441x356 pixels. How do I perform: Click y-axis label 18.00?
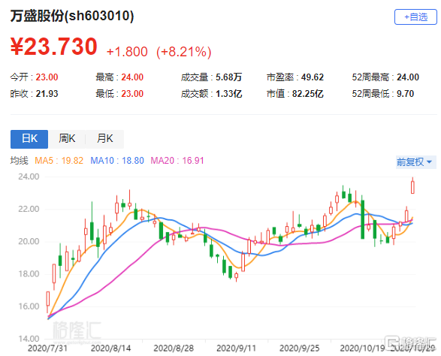tap(29, 274)
